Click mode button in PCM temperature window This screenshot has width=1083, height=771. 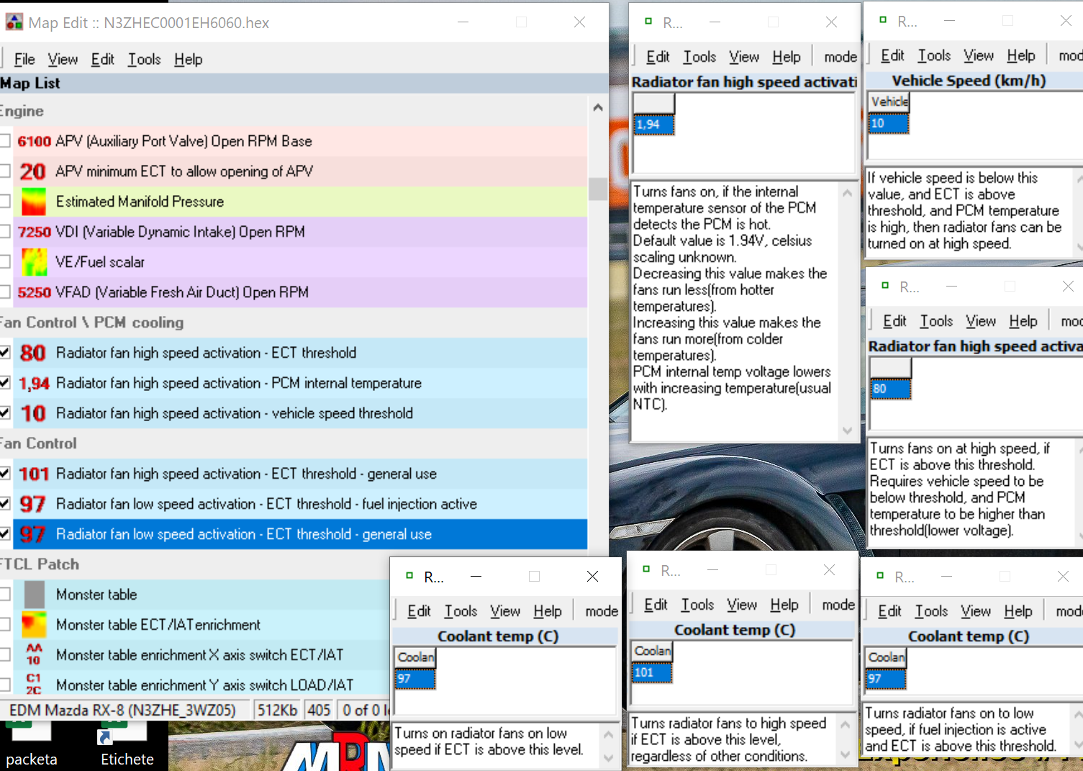pyautogui.click(x=840, y=57)
